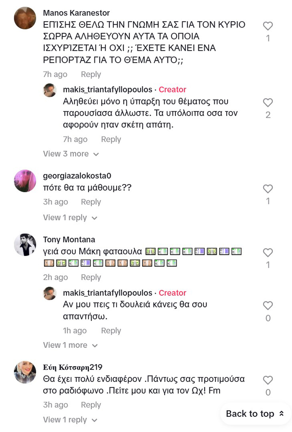Reply to Manos Karanestor's comment

tap(91, 74)
